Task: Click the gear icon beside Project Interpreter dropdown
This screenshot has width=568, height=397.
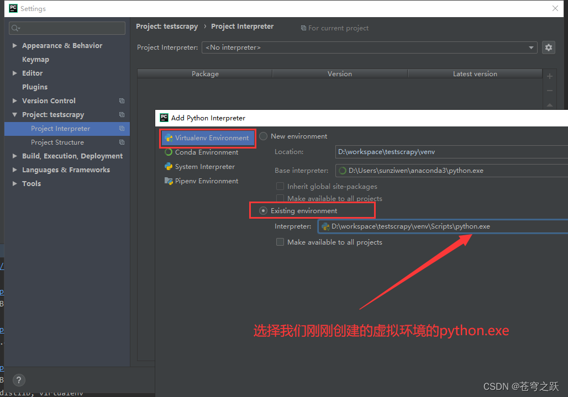Action: (549, 47)
